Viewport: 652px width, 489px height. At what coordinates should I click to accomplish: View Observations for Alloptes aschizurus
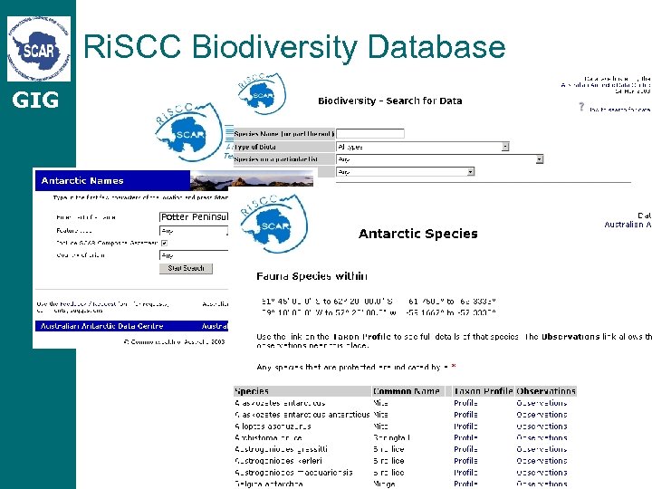click(x=542, y=427)
